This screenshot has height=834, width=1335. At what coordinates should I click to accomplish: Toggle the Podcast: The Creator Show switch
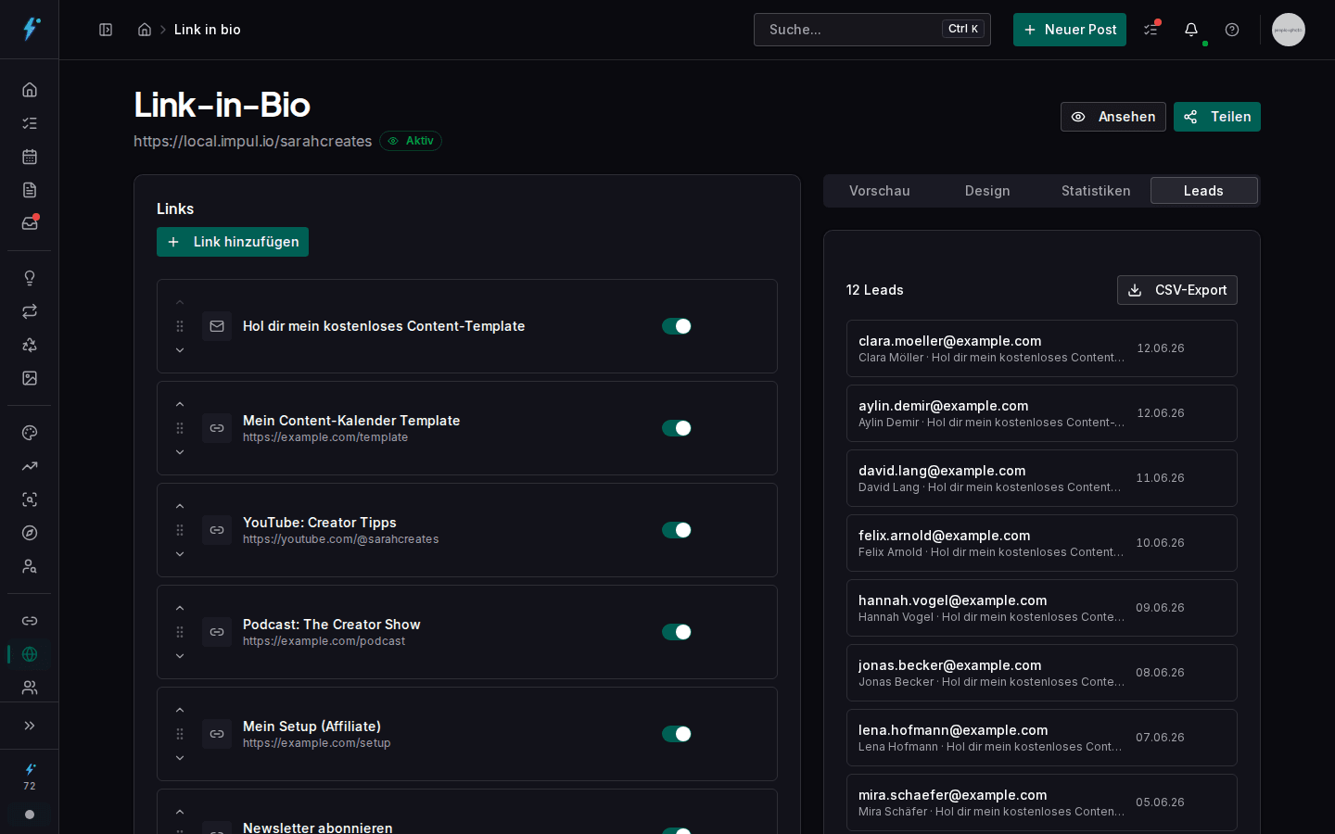pos(677,632)
